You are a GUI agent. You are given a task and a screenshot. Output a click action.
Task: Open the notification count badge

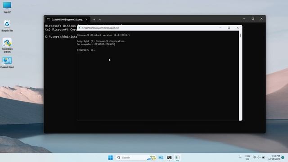283,157
